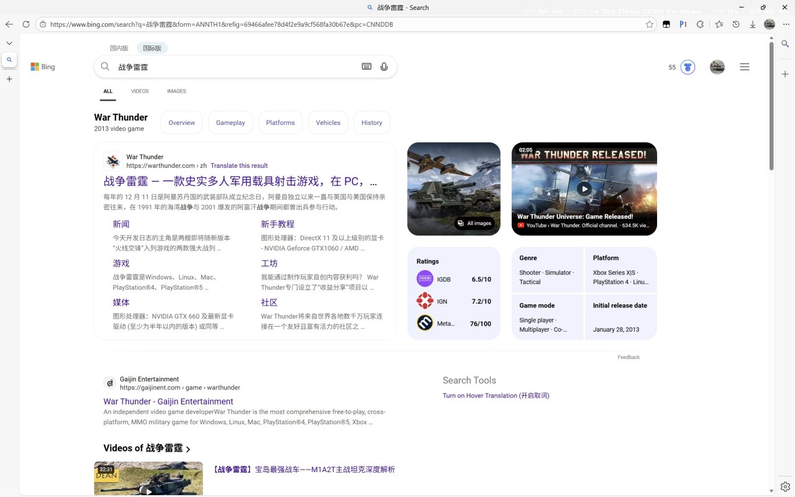Open the 工坊 sitelink

click(x=270, y=263)
